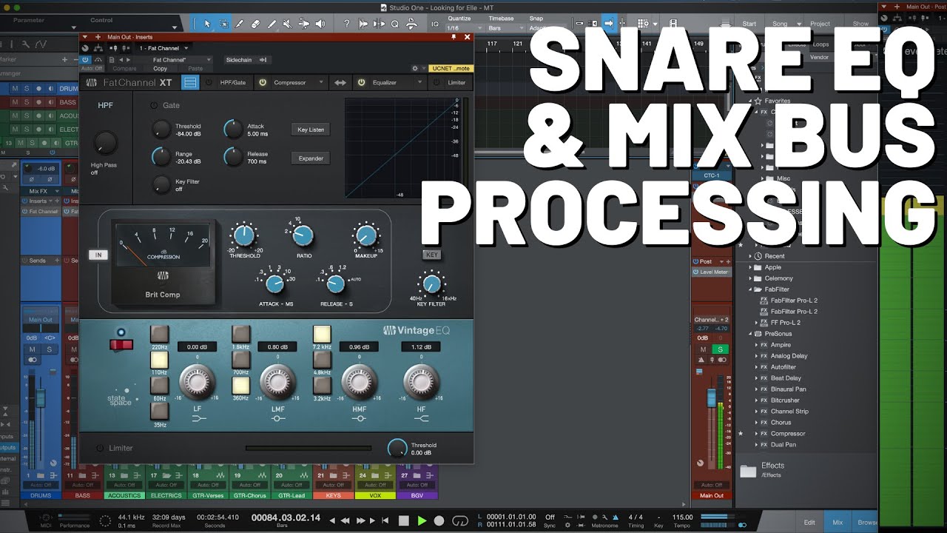Open the Quantize 1/16 dropdown

pos(465,28)
